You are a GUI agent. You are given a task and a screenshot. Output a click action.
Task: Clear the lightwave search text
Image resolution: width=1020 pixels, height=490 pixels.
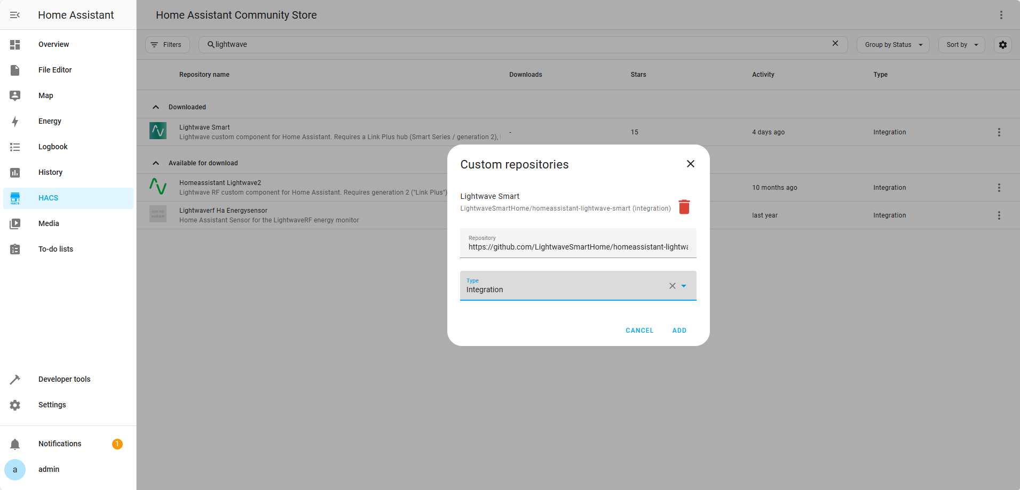tap(835, 44)
